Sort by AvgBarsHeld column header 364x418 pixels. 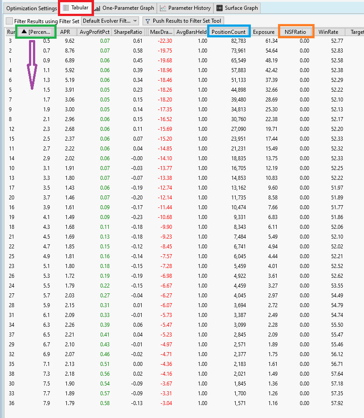[191, 32]
